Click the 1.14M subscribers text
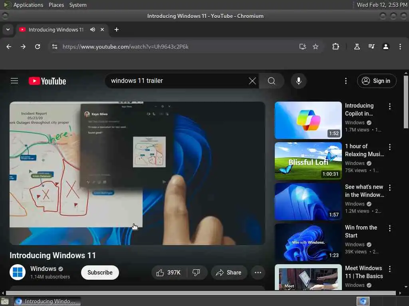Viewport: 409px width, 306px height. click(50, 277)
